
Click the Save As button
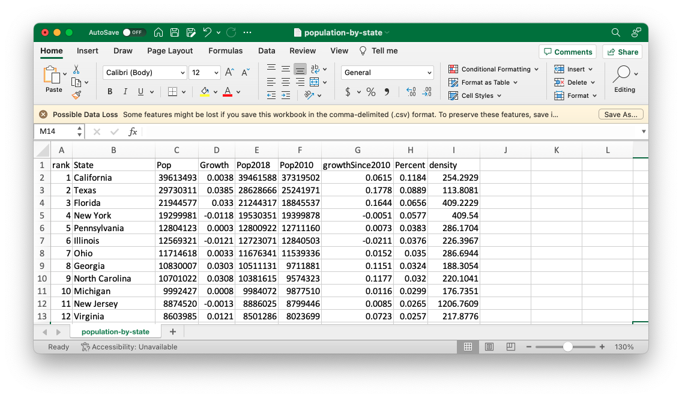point(621,113)
